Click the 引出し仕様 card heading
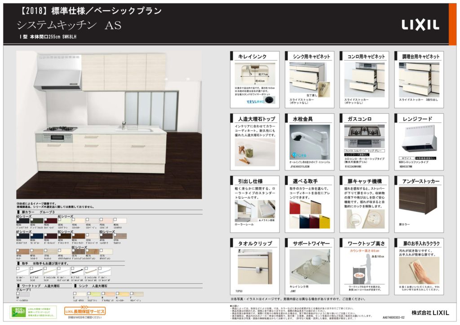The height and width of the screenshot is (325, 460). pos(250,181)
